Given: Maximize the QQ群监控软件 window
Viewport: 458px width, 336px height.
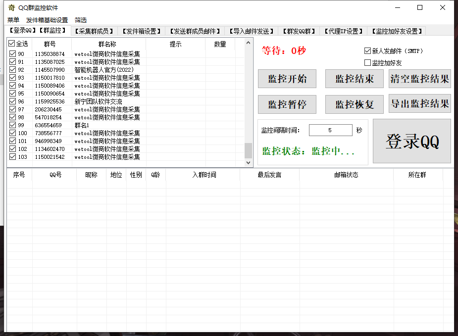Looking at the screenshot, I should point(420,7).
